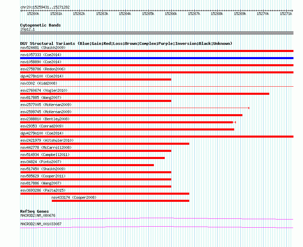Select the MACROD2|NM_080676 magenta gene line
The image size is (303, 247).
pos(157,218)
